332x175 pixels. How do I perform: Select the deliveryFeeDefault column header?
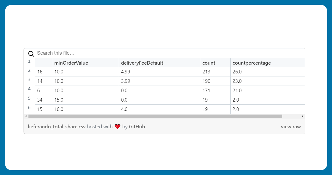[x=142, y=63]
